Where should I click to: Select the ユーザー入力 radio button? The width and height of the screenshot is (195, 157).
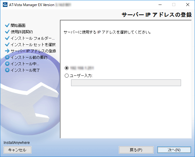point(67,75)
